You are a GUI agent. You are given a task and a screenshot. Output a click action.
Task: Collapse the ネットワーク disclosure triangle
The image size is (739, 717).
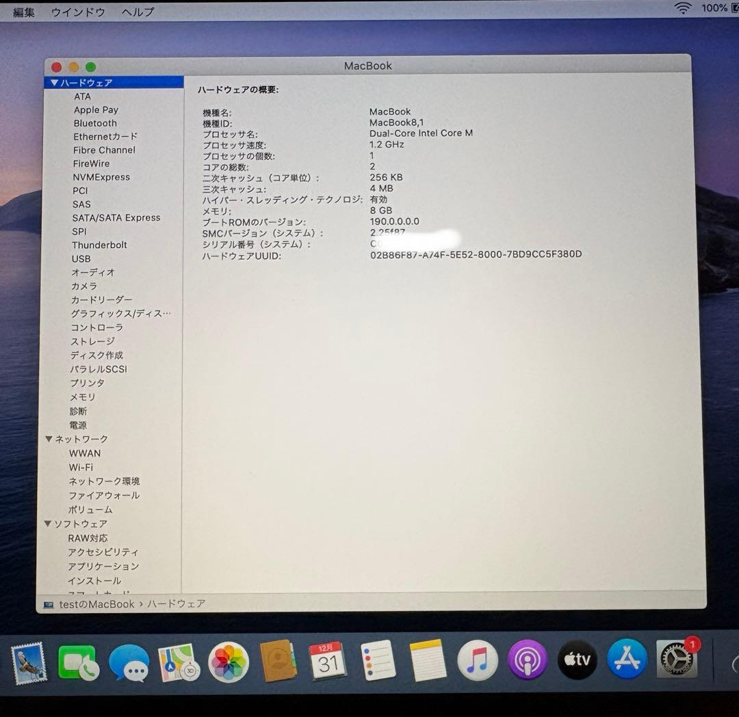47,439
